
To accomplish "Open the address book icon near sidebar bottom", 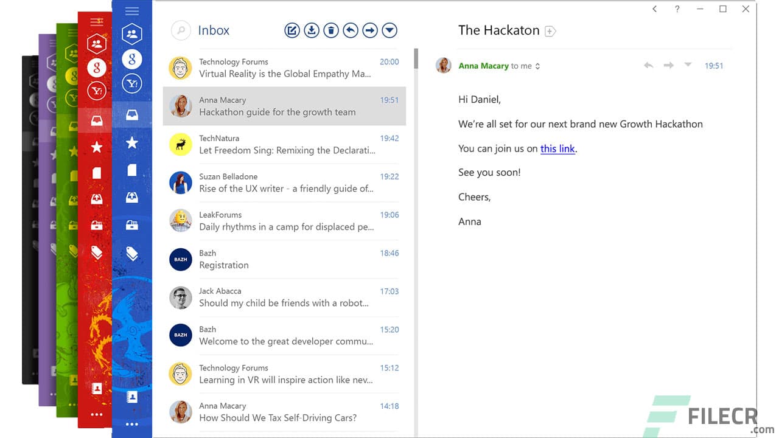I will click(x=132, y=395).
